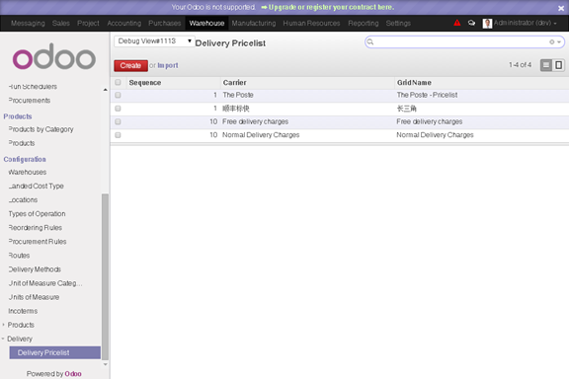
Task: Open Products by Category
Action: pos(41,129)
